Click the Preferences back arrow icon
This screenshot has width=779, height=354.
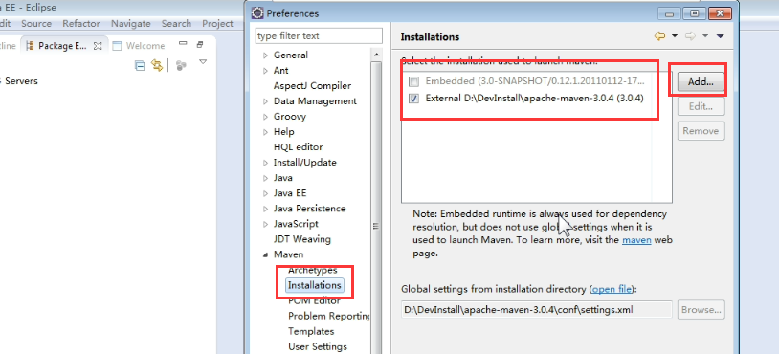click(659, 36)
